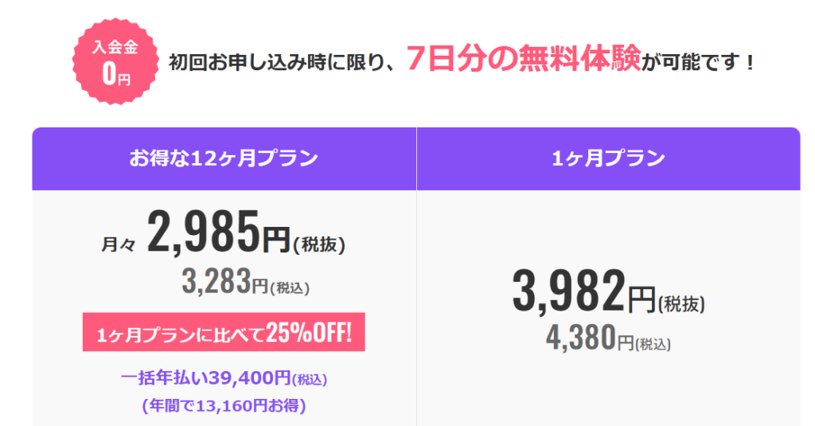Click the 一括年払い39,400円 purple text
815x426 pixels.
[206, 380]
